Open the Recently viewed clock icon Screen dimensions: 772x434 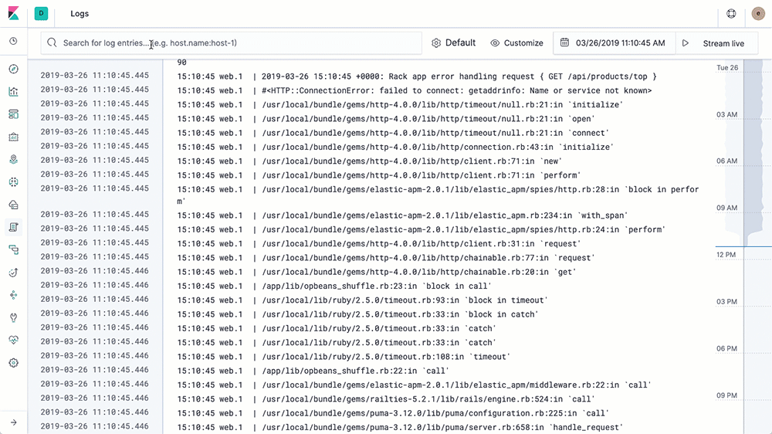13,41
